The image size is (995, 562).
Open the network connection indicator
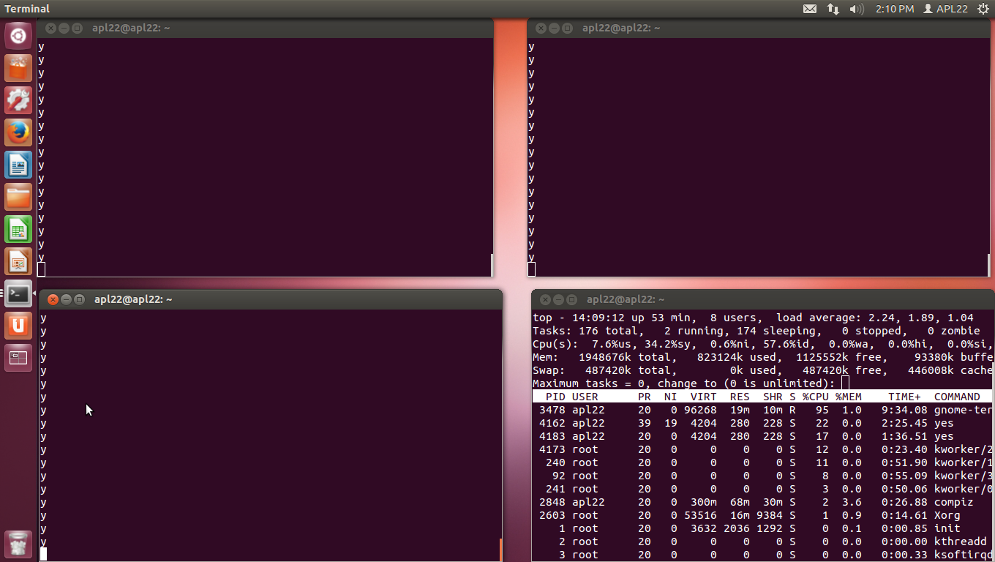[x=833, y=9]
